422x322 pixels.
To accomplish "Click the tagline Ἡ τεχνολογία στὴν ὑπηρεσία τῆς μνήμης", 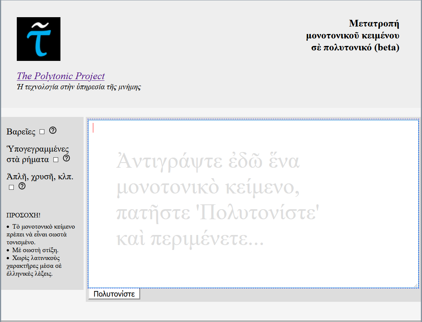I will pyautogui.click(x=78, y=87).
